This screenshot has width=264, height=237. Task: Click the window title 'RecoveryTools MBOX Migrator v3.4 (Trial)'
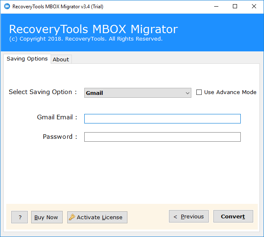click(x=58, y=7)
